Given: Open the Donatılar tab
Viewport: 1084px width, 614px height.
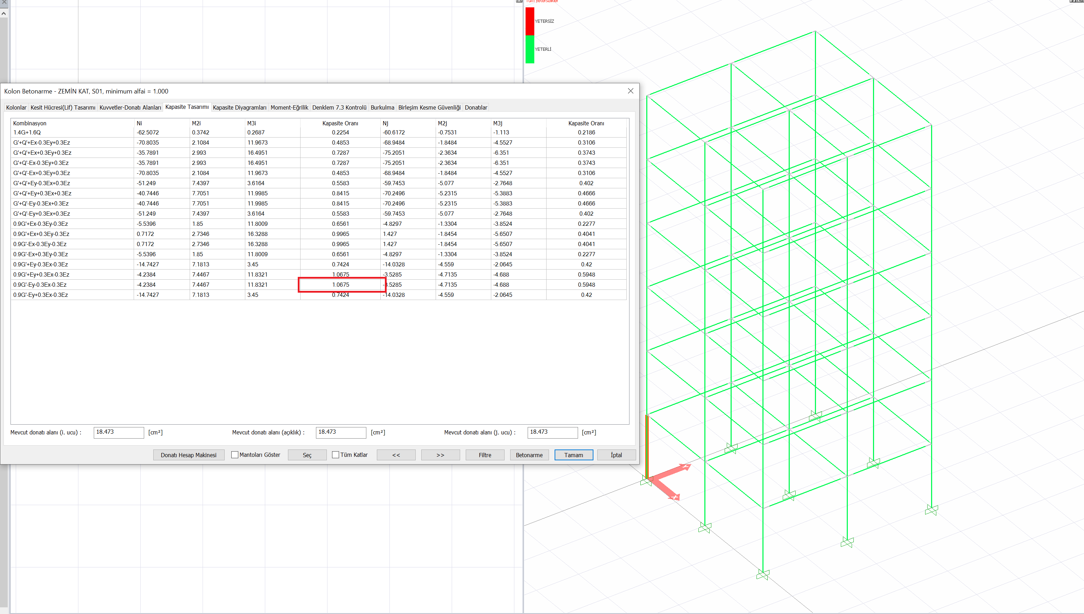Looking at the screenshot, I should 476,107.
